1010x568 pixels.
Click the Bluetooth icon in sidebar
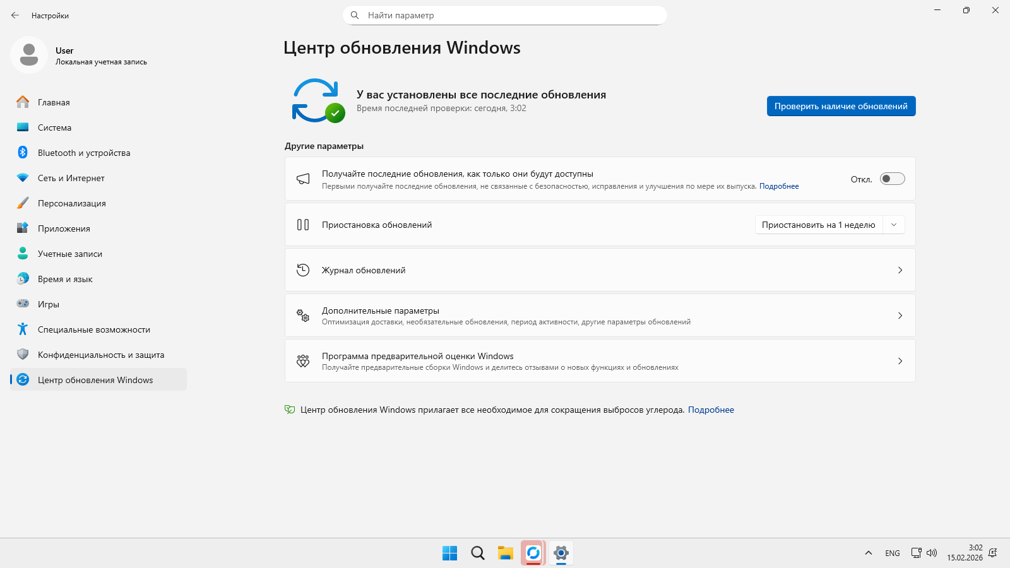tap(23, 153)
